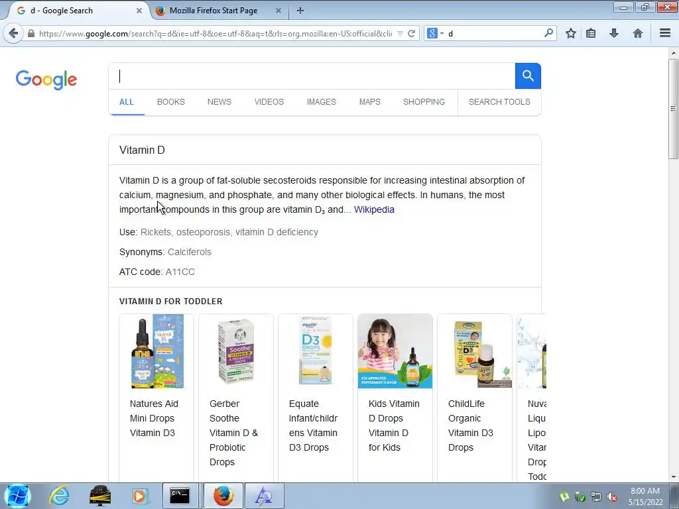Switch to BOOKS results tab
This screenshot has width=679, height=509.
pos(171,101)
